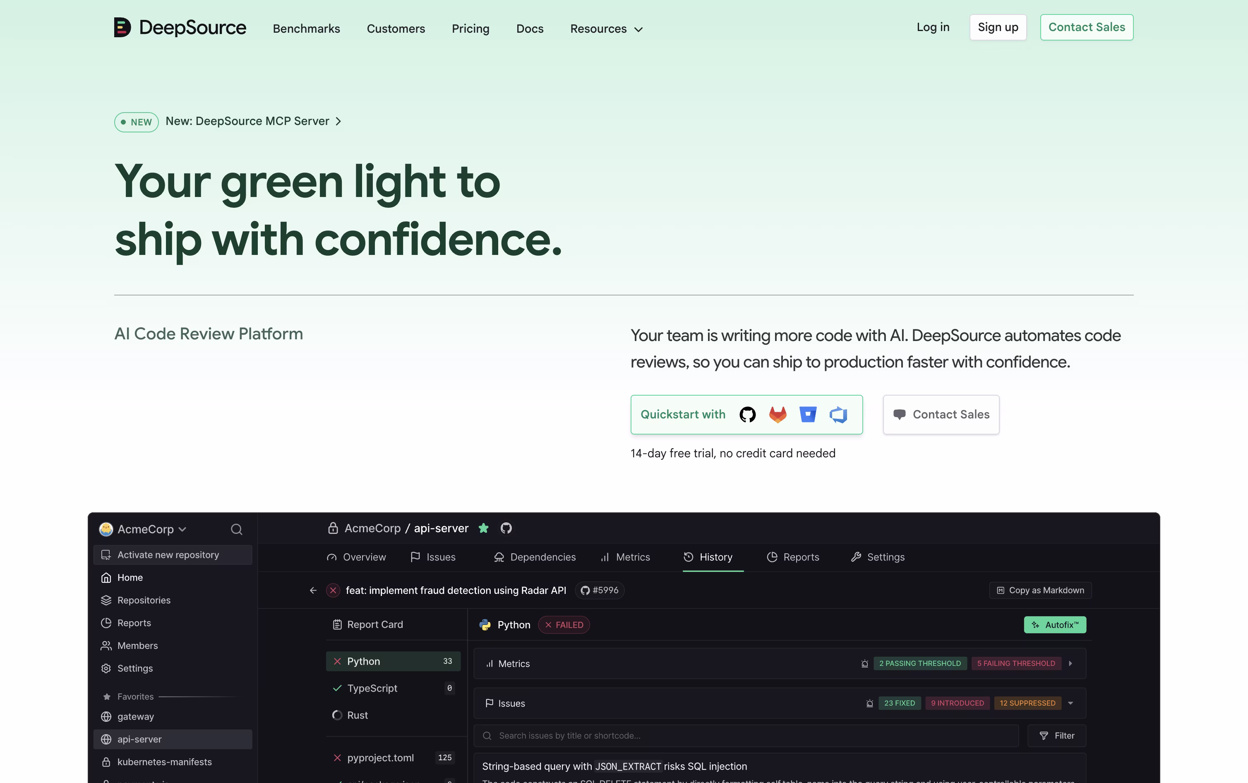This screenshot has width=1248, height=783.
Task: Click the lock icon before AcmeCorp / api-server
Action: pos(333,528)
